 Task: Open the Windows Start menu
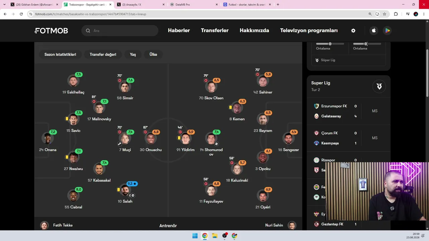point(195,236)
